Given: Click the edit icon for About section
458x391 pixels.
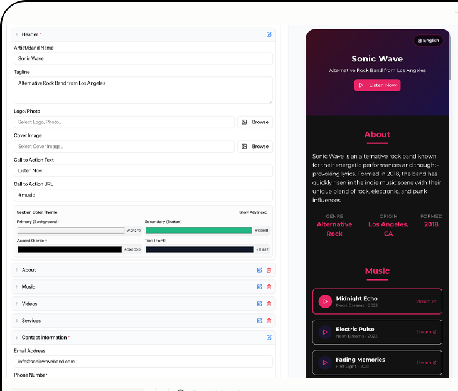Looking at the screenshot, I should point(259,270).
